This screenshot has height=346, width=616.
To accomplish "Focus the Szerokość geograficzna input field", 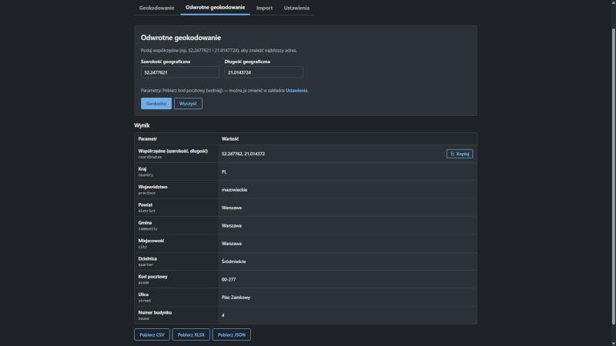I will tap(180, 72).
